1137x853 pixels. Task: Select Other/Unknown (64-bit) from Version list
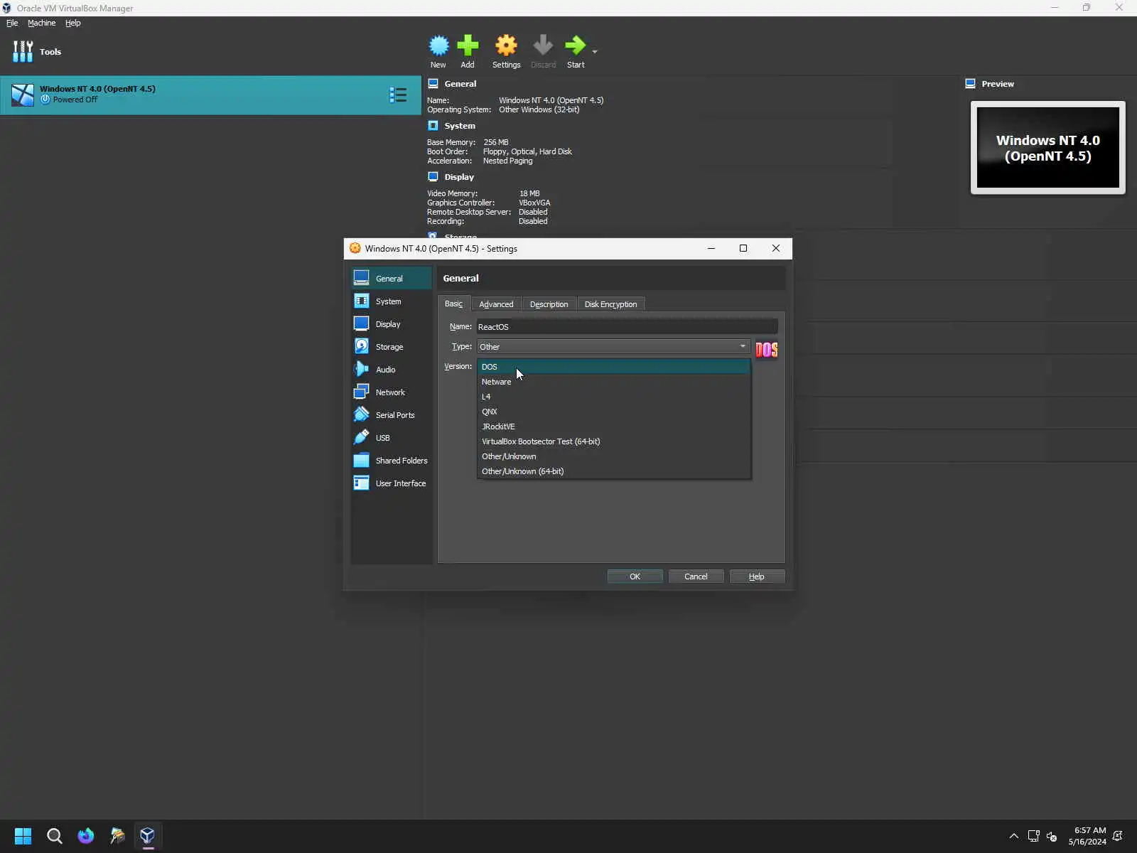[x=613, y=471]
